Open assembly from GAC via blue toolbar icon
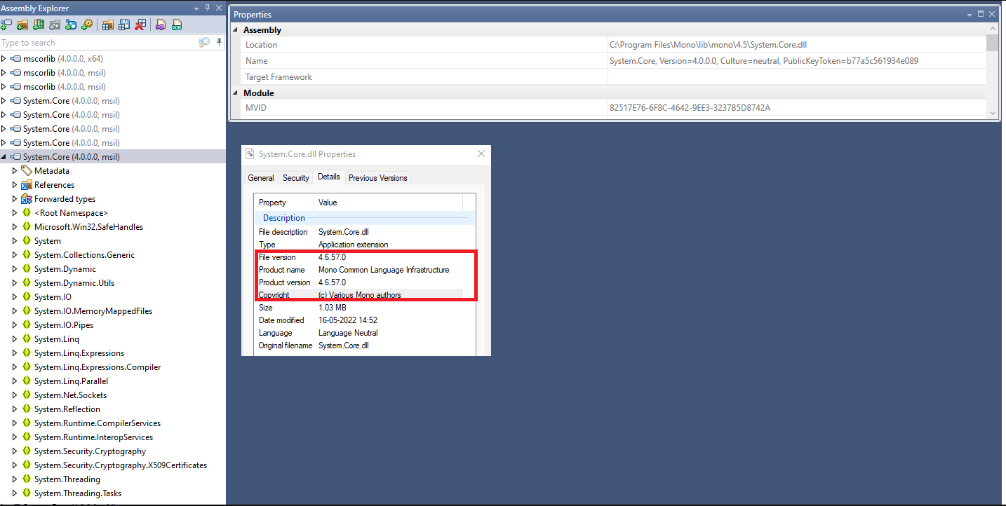The height and width of the screenshot is (506, 1006). pos(70,25)
